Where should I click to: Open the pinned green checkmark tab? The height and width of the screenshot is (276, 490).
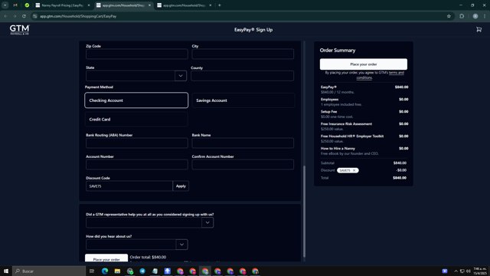[27, 5]
